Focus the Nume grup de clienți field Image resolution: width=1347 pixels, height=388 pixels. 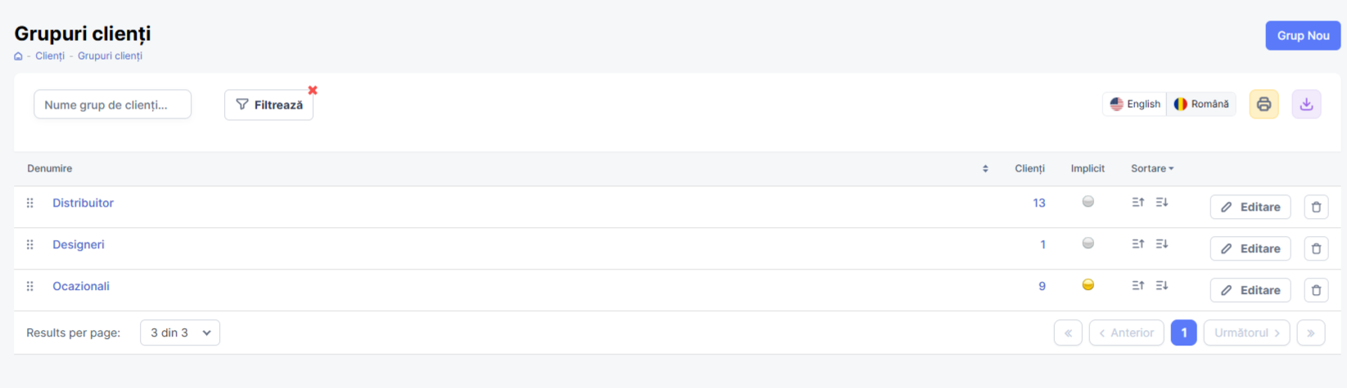(x=112, y=105)
